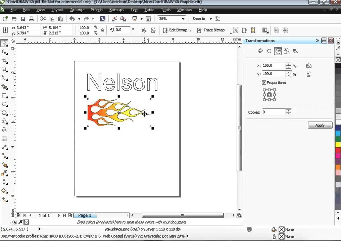
Task: Pick the cyan swatch from the color palette
Action: pyautogui.click(x=338, y=133)
